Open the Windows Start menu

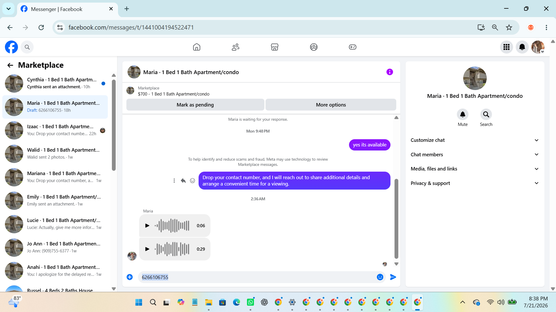coord(139,302)
